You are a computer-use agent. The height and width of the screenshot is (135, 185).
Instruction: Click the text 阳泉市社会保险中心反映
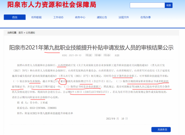click(x=44, y=97)
